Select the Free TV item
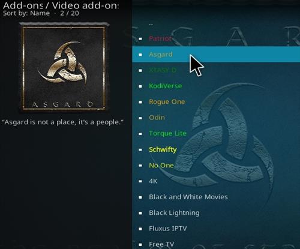The height and width of the screenshot is (249, 300). 216,244
